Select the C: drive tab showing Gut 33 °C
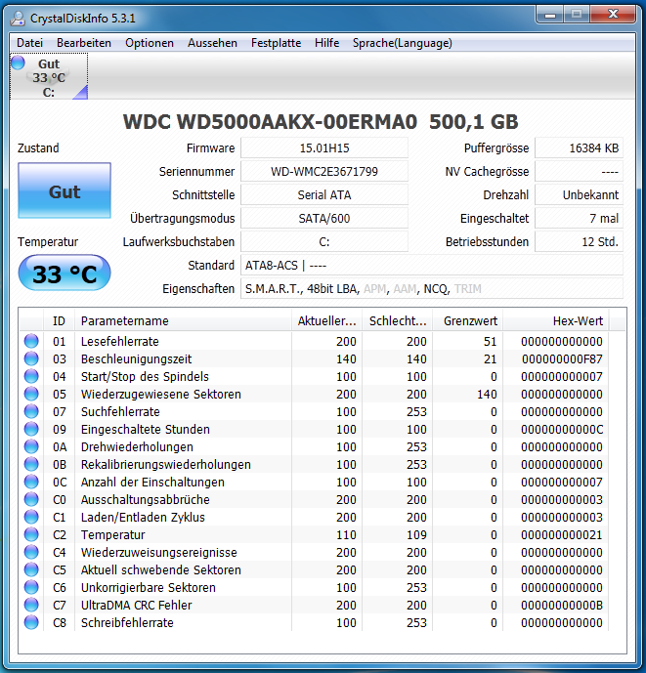 pos(49,77)
